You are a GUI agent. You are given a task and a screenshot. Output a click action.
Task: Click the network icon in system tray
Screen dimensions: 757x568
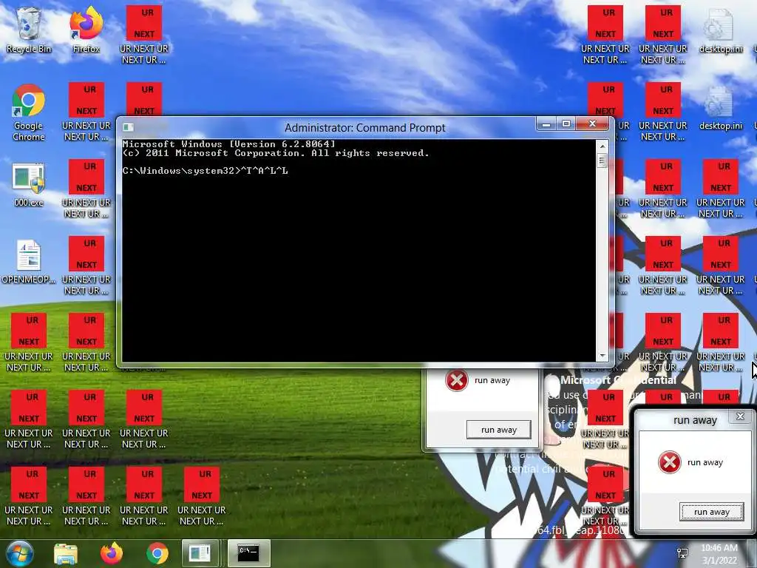tap(682, 554)
